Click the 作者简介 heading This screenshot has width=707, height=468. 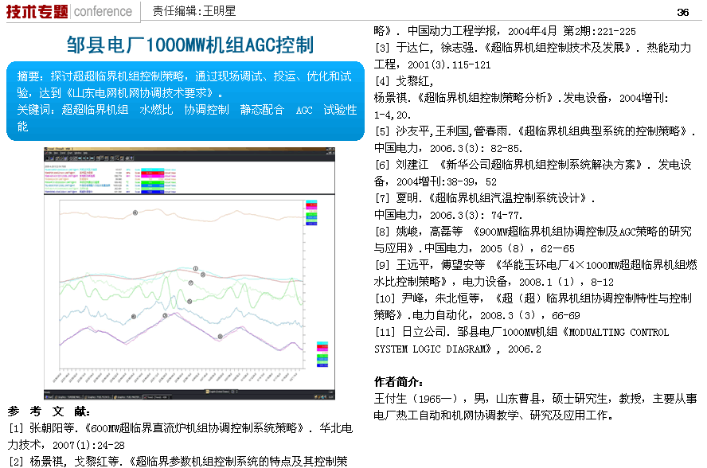tap(399, 381)
